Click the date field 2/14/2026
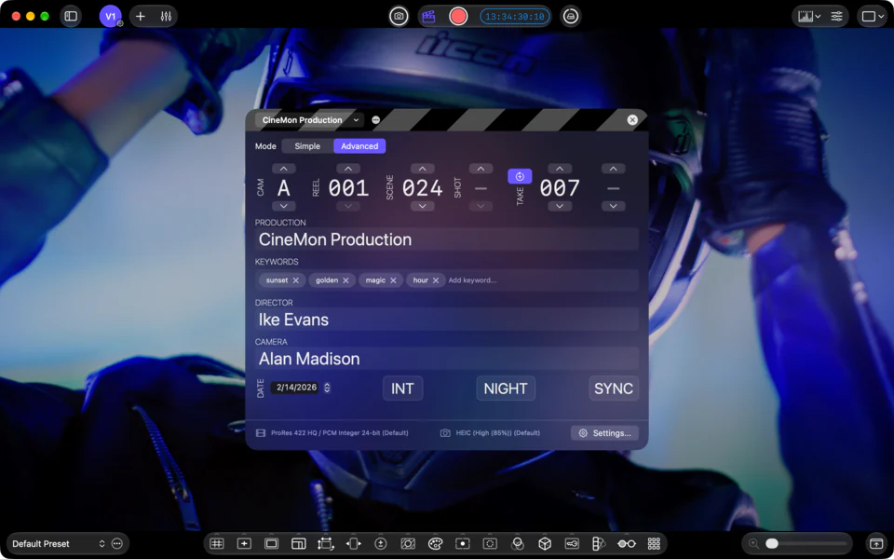The height and width of the screenshot is (559, 894). tap(296, 388)
